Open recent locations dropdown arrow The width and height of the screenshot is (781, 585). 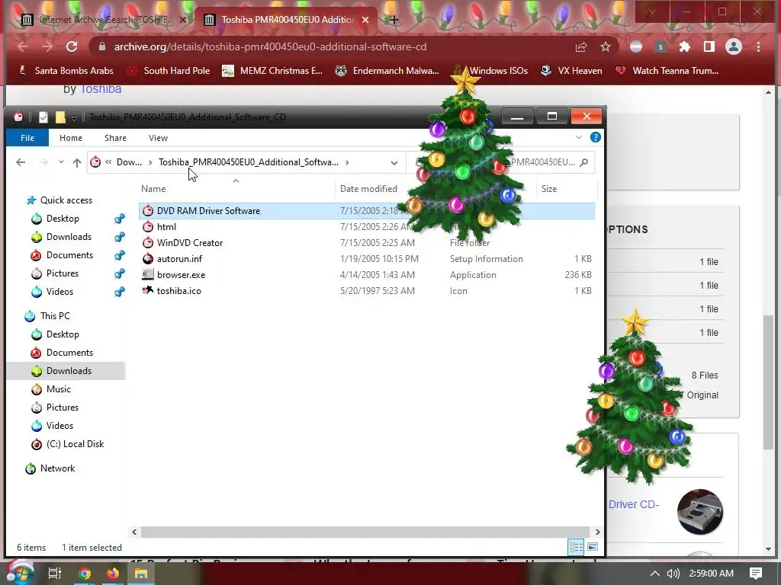(61, 162)
